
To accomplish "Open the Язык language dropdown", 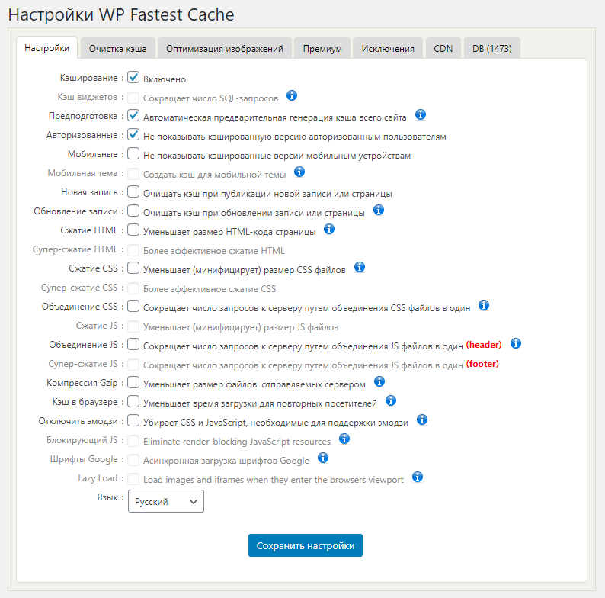I will 166,501.
